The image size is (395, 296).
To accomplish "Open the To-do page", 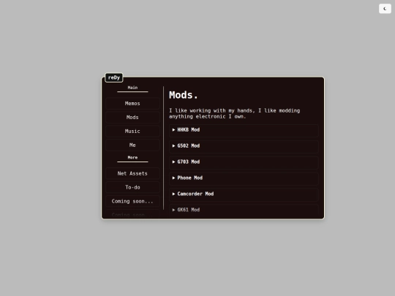I will (x=132, y=187).
